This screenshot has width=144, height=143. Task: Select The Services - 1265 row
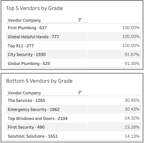(x=74, y=100)
